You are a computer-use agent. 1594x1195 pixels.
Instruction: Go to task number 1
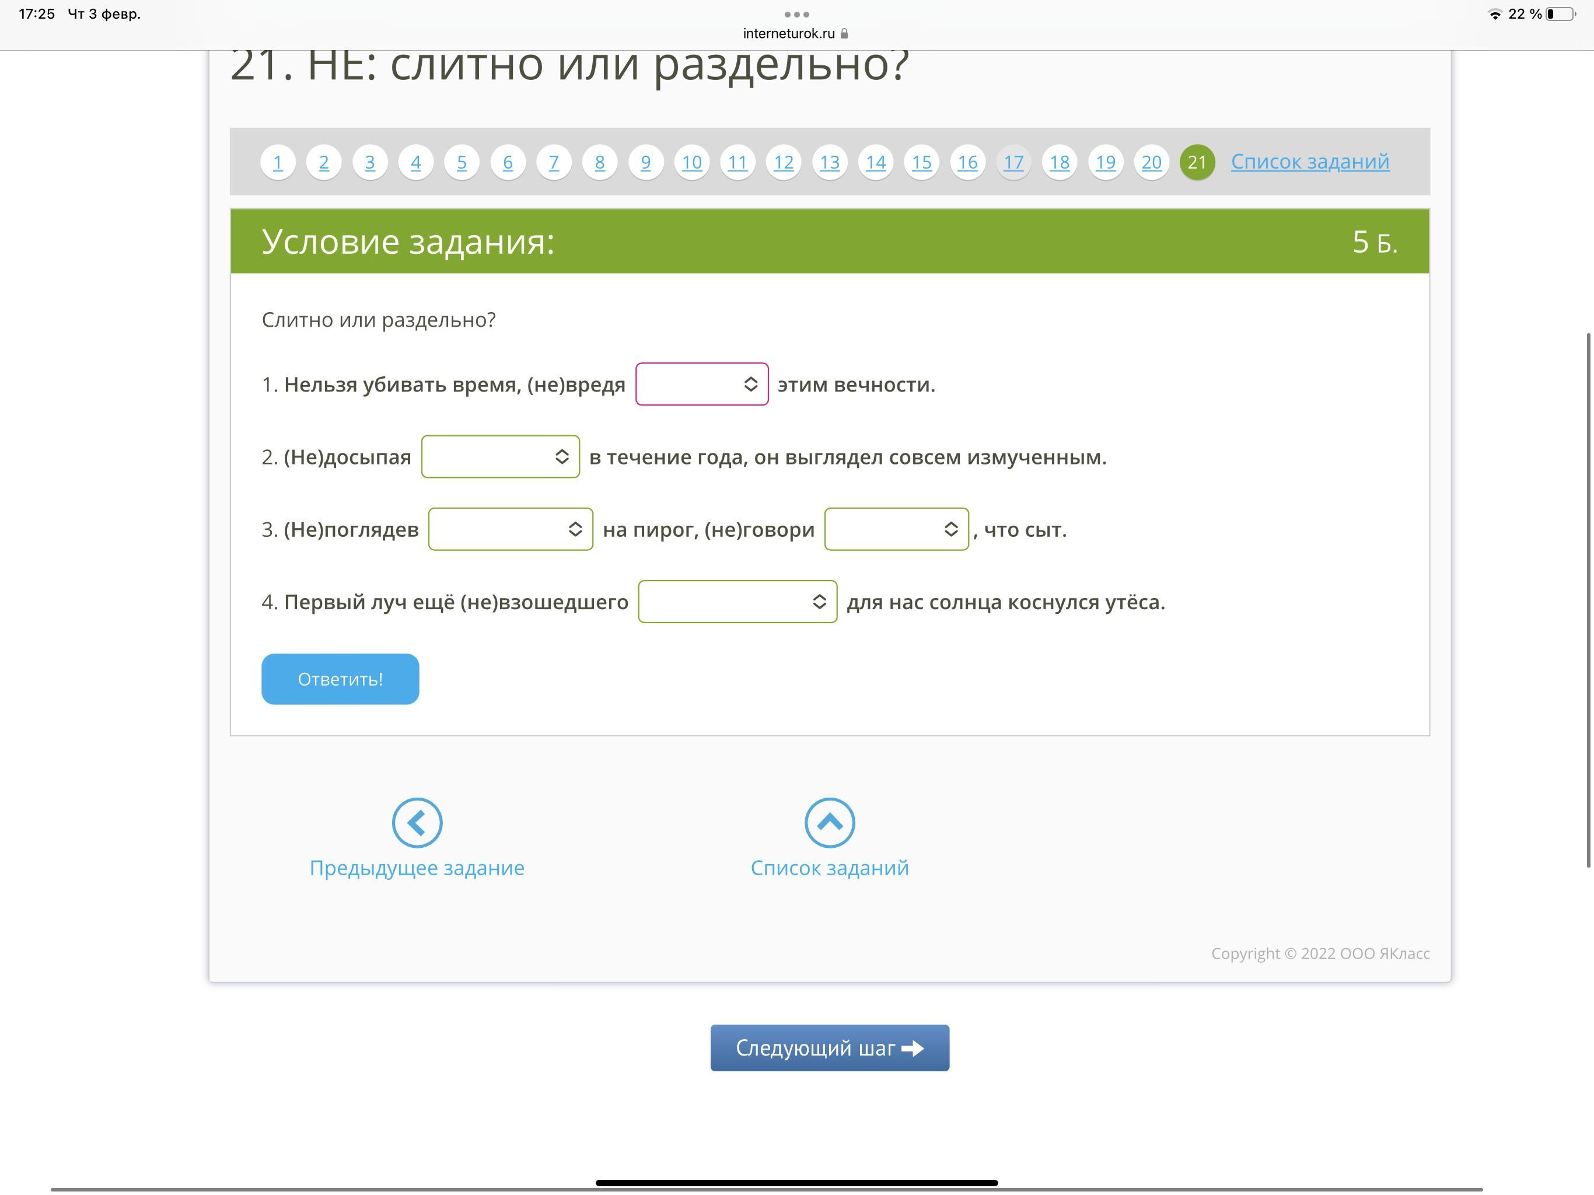278,162
